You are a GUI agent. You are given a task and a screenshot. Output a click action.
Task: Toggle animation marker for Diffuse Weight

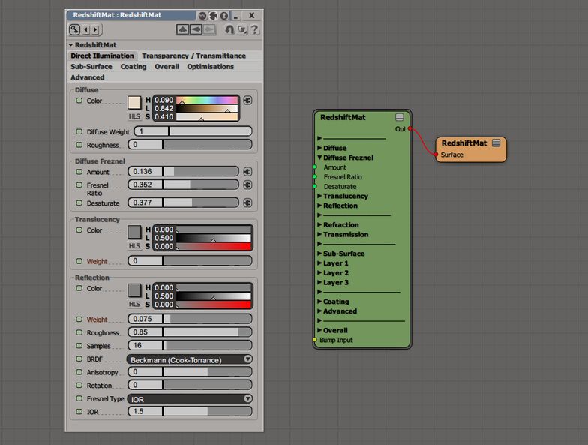[x=79, y=132]
